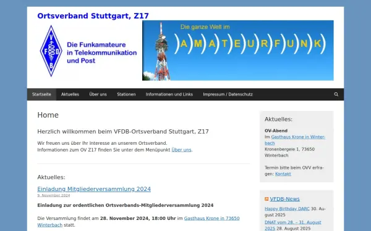The height and width of the screenshot is (231, 371).
Task: Open Gasthaus Krone in 73650 Winterbach link
Action: [x=139, y=222]
